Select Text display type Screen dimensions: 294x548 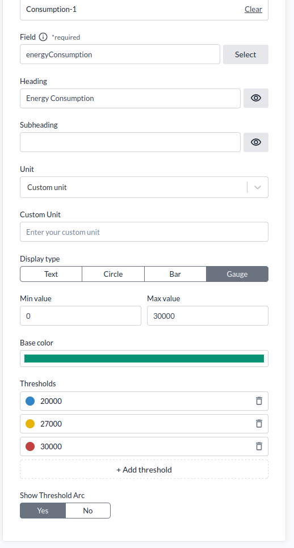click(51, 274)
